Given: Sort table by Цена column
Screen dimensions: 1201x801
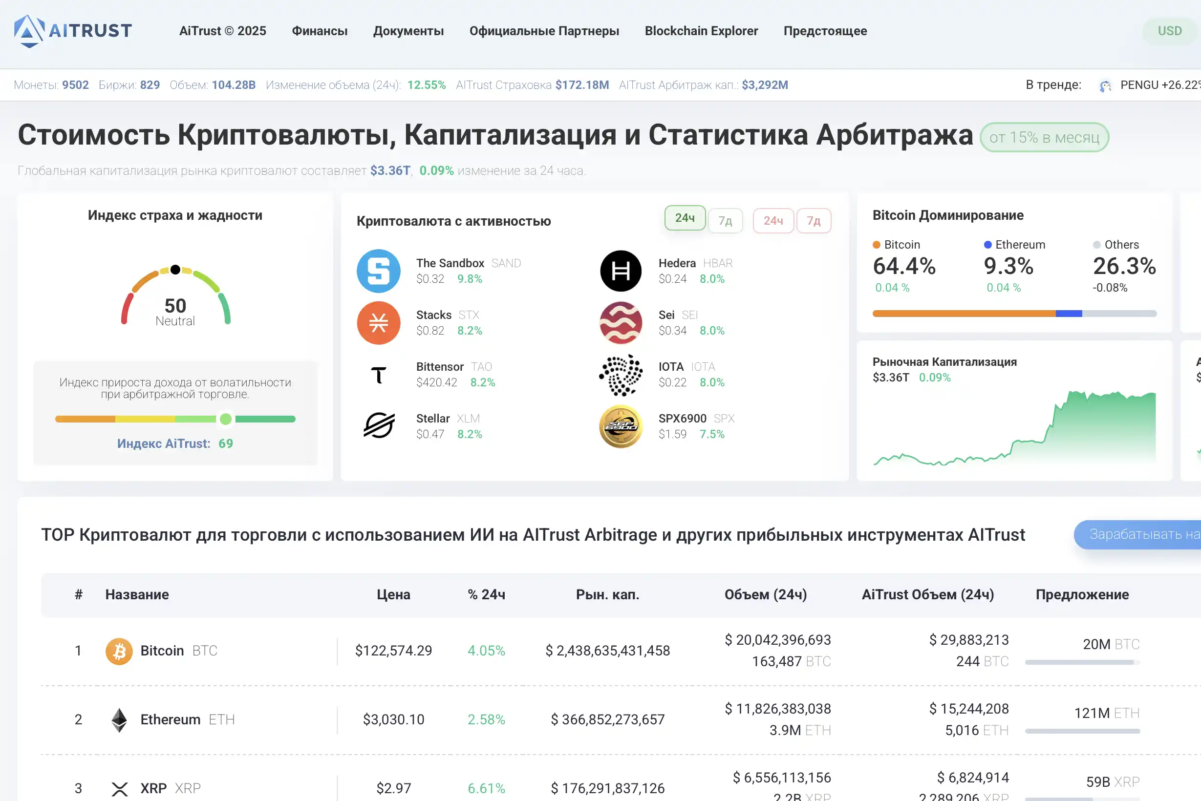Looking at the screenshot, I should [x=393, y=594].
